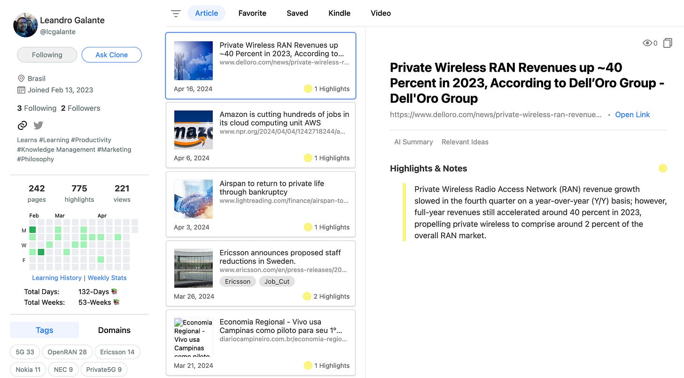Copy article using the copy icon
Screen dimensions: 684x378
[668, 43]
